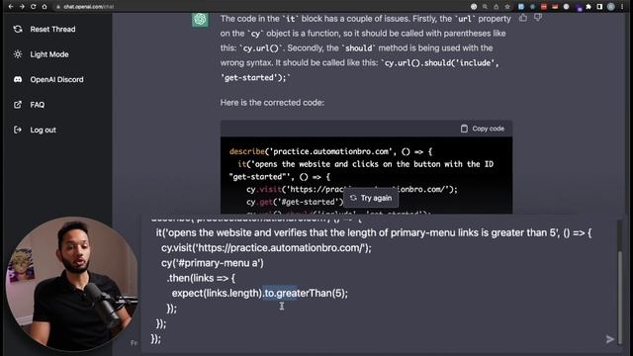Click the Log out icon
Screen dimensions: 633x356
click(18, 130)
